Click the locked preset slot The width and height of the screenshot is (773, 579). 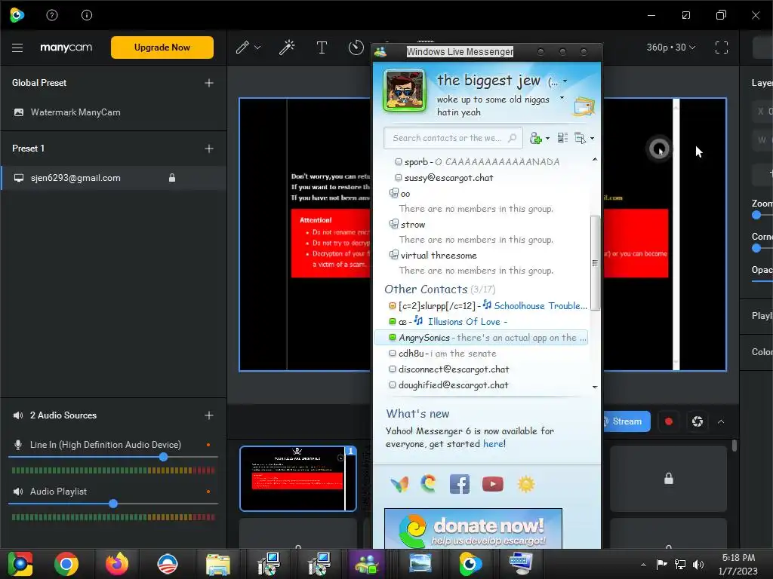669,479
